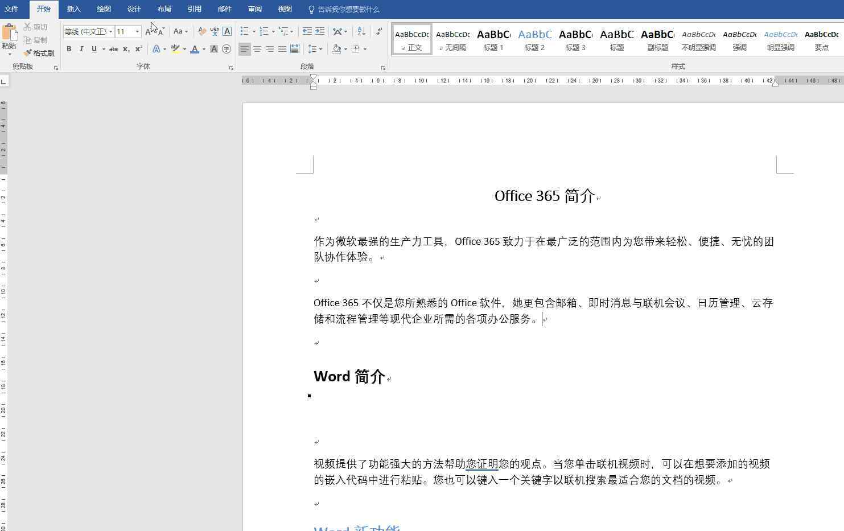Decrease paragraph indent
The height and width of the screenshot is (531, 844).
click(x=307, y=31)
